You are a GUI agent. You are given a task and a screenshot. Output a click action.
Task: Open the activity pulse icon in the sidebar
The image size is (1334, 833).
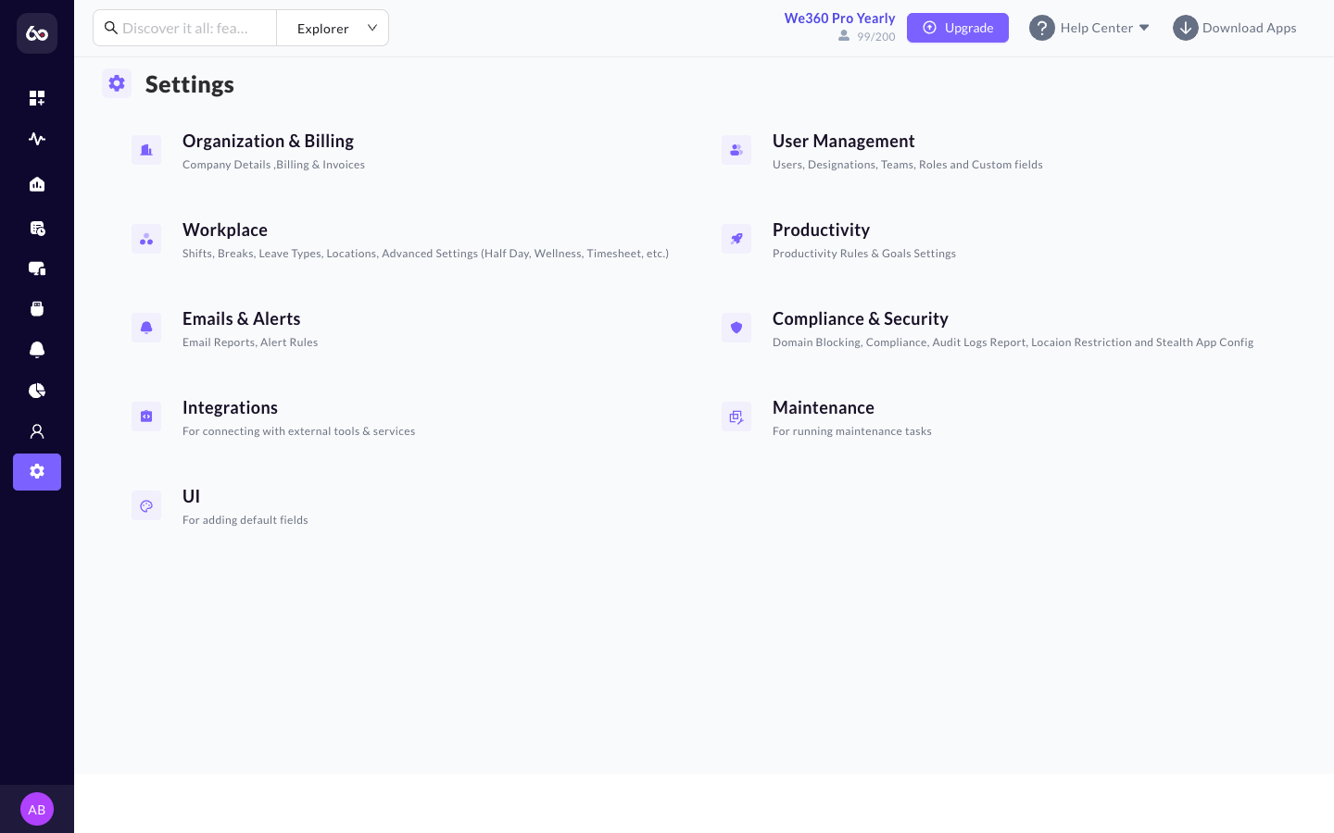point(37,139)
